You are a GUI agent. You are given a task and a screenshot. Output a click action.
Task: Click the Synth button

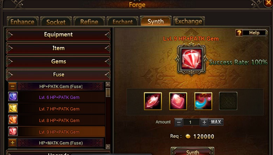(x=192, y=151)
